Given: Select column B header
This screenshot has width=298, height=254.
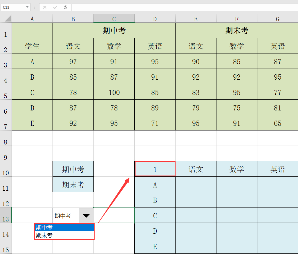Looking at the screenshot, I should coord(73,19).
